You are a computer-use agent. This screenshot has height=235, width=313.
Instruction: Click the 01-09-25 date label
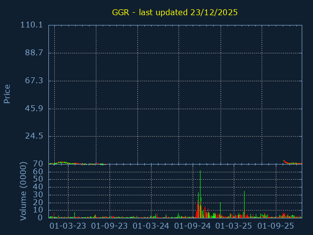275,226
